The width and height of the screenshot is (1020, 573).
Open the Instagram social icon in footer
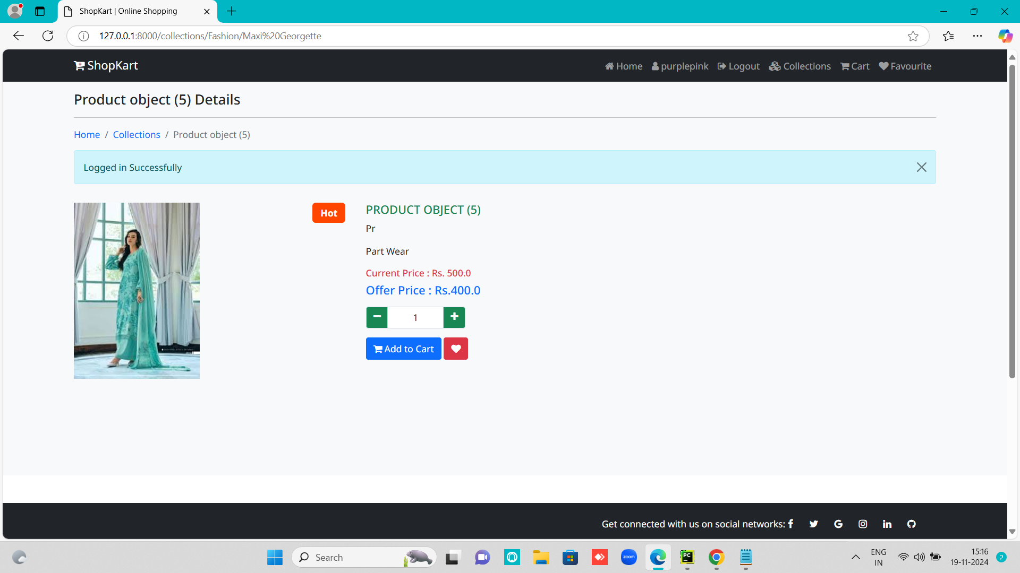[x=863, y=524]
